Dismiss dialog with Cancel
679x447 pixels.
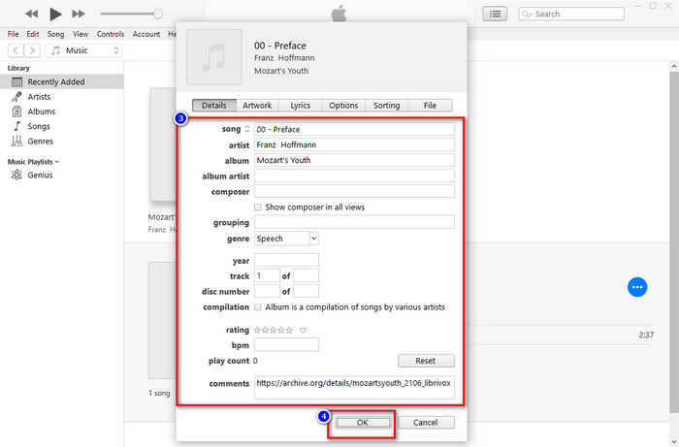coord(426,423)
